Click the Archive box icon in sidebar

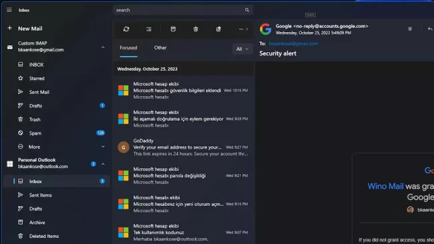[21, 222]
